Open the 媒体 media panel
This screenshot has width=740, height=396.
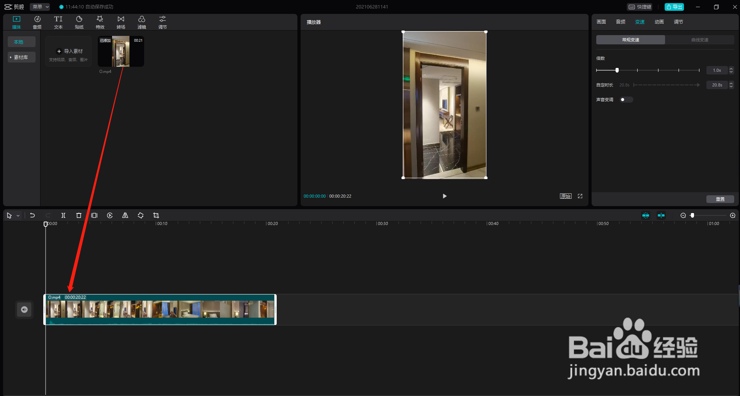tap(16, 22)
